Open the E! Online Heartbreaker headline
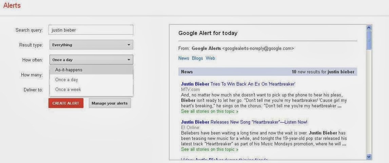The width and height of the screenshot is (389, 163). [244, 122]
